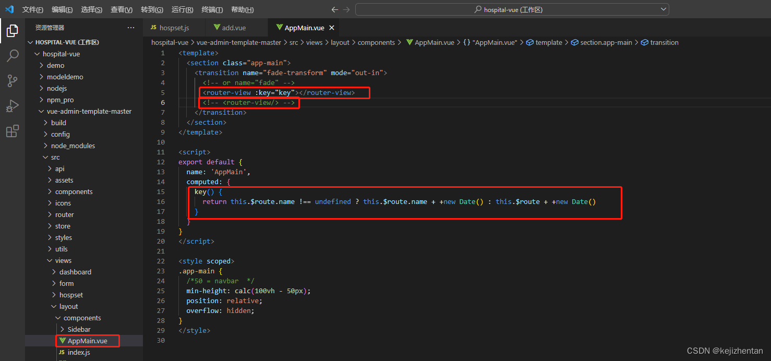The width and height of the screenshot is (771, 361).
Task: Click the Vue icon on AppMain.vue tab
Action: click(279, 28)
